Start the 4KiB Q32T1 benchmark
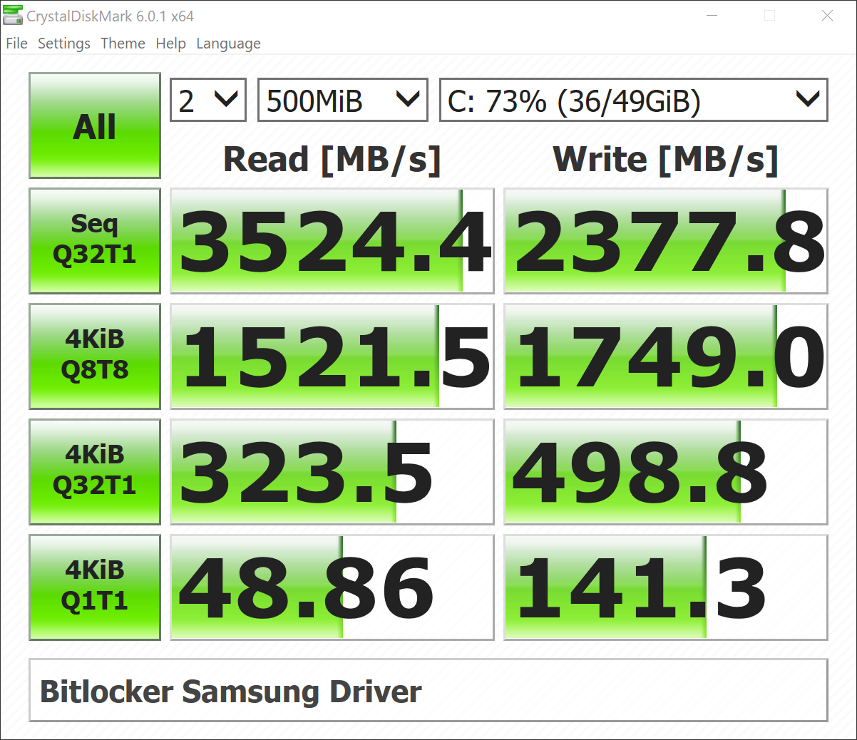The image size is (857, 740). point(95,472)
